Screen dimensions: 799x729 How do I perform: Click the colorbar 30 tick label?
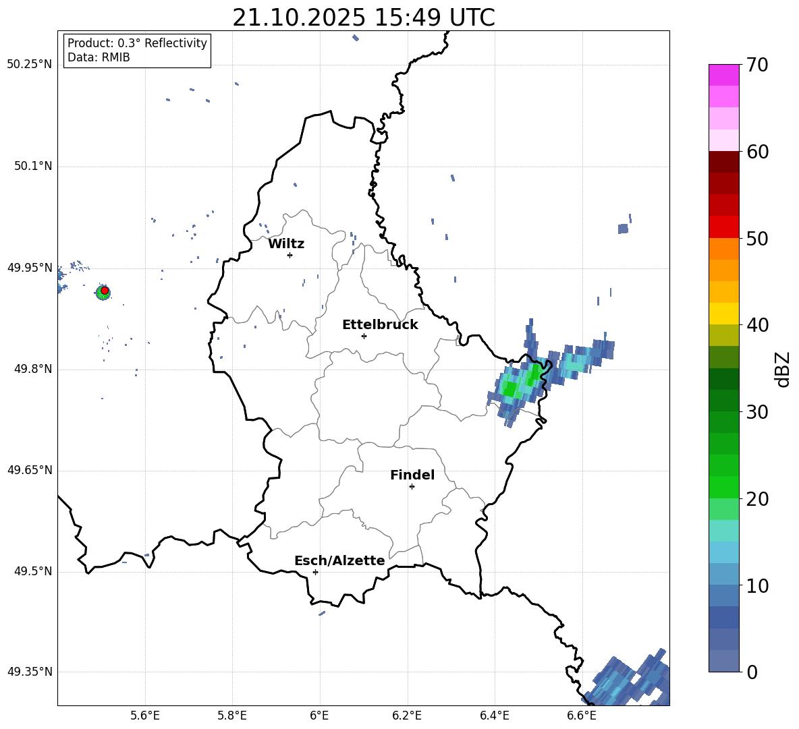pos(757,412)
